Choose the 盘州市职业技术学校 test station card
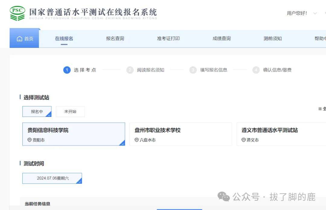Image resolution: width=326 pixels, height=210 pixels. (181, 134)
